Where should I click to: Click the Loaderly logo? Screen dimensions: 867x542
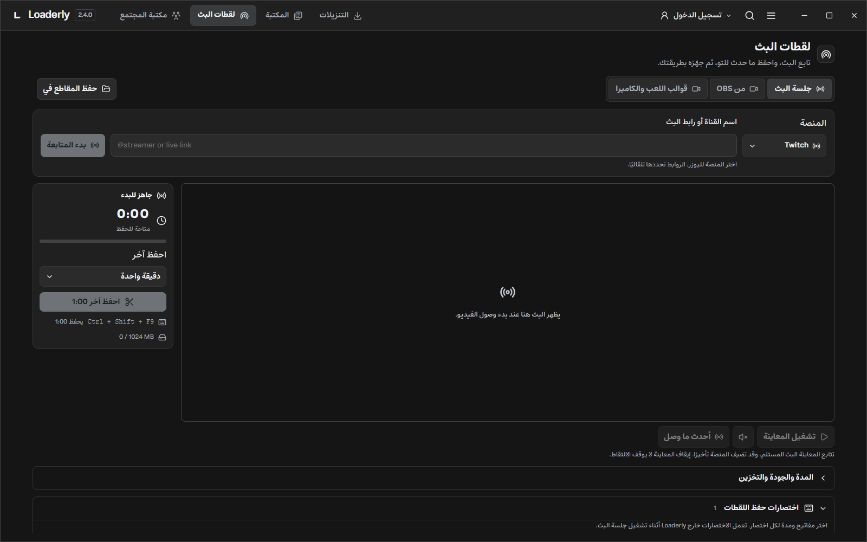17,15
